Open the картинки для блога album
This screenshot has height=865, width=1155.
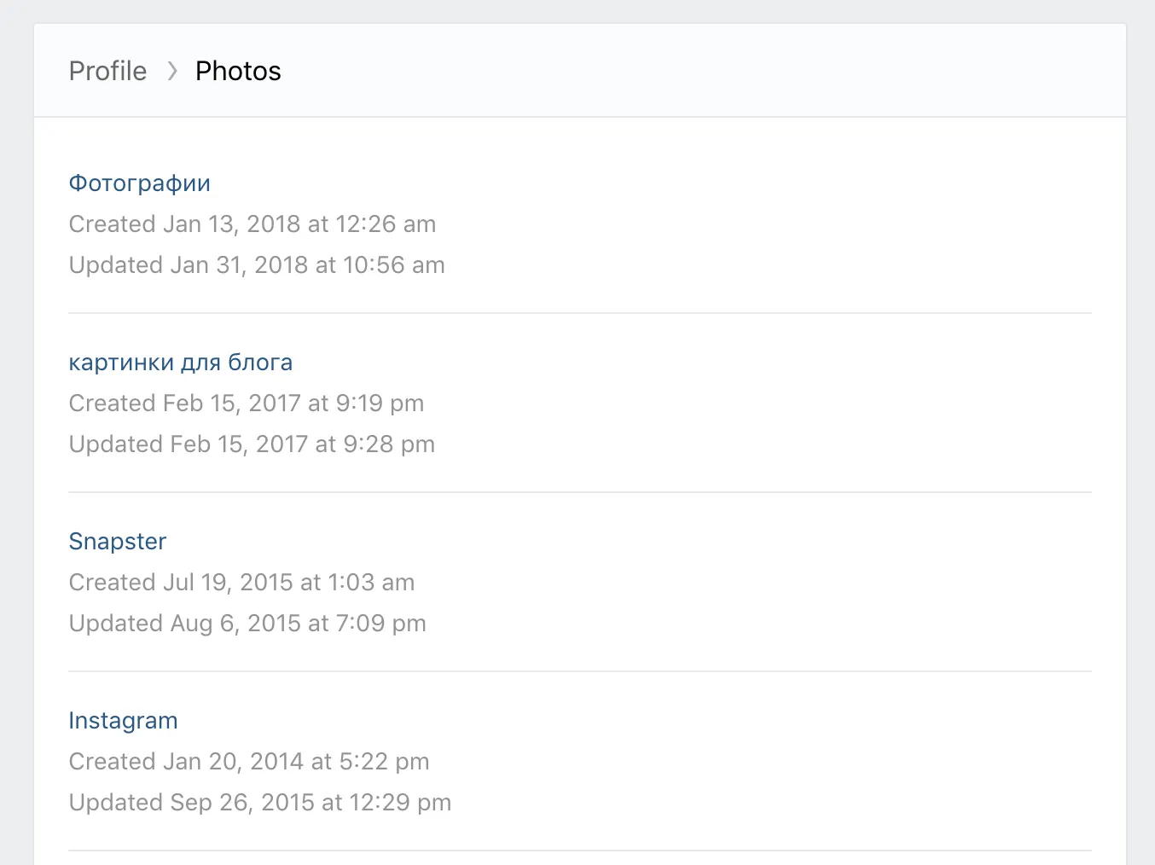pos(180,363)
